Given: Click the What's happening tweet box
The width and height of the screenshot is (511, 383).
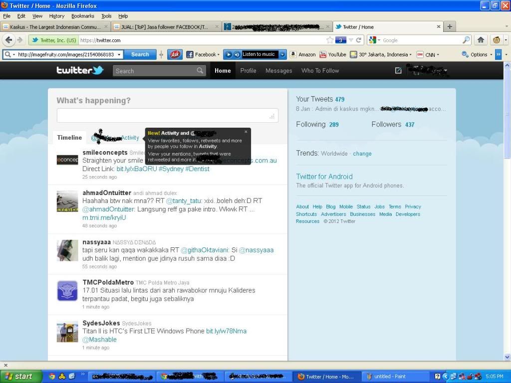Looking at the screenshot, I should click(168, 116).
